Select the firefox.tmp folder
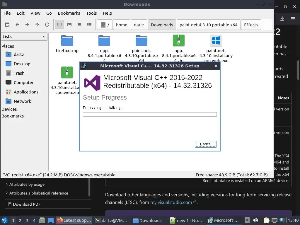 click(67, 44)
